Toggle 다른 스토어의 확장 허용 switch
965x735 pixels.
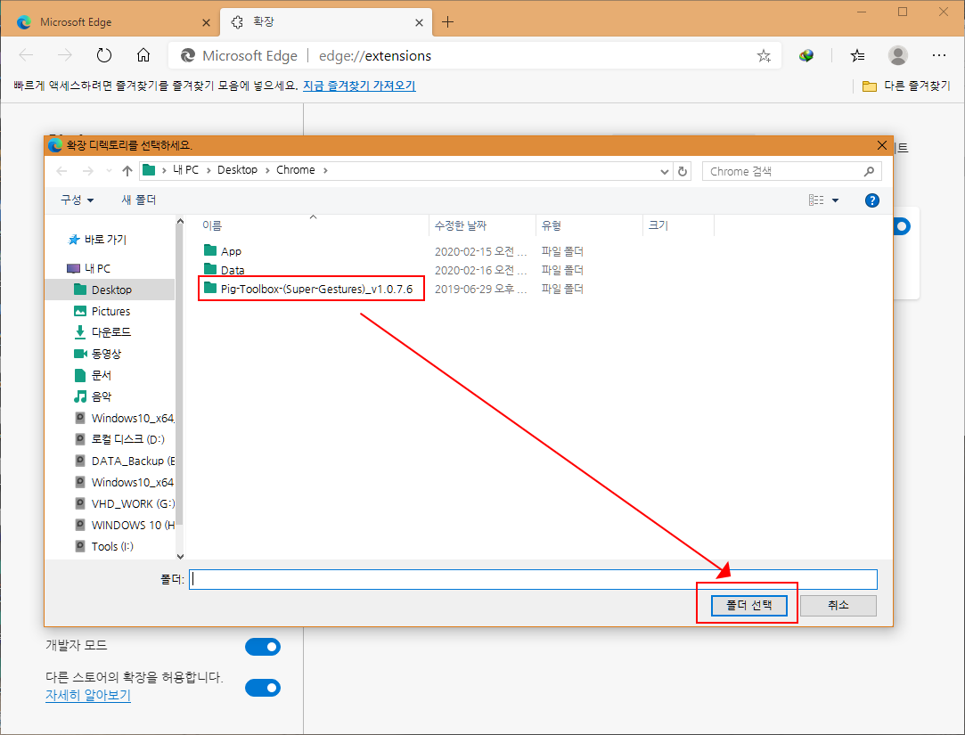(x=263, y=688)
